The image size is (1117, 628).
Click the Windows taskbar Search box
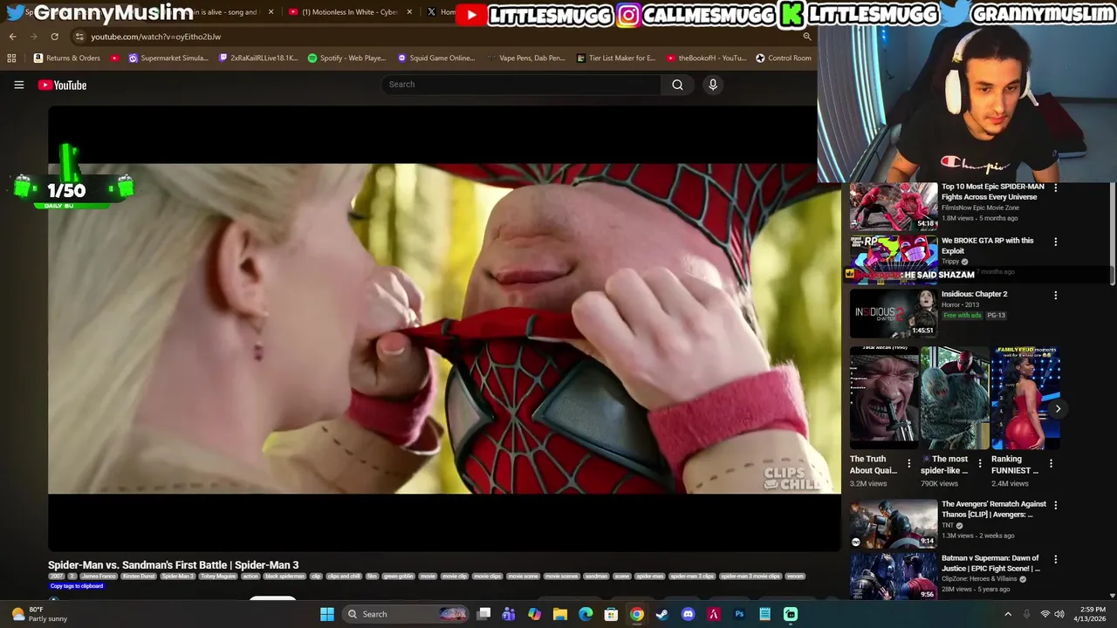pyautogui.click(x=405, y=614)
